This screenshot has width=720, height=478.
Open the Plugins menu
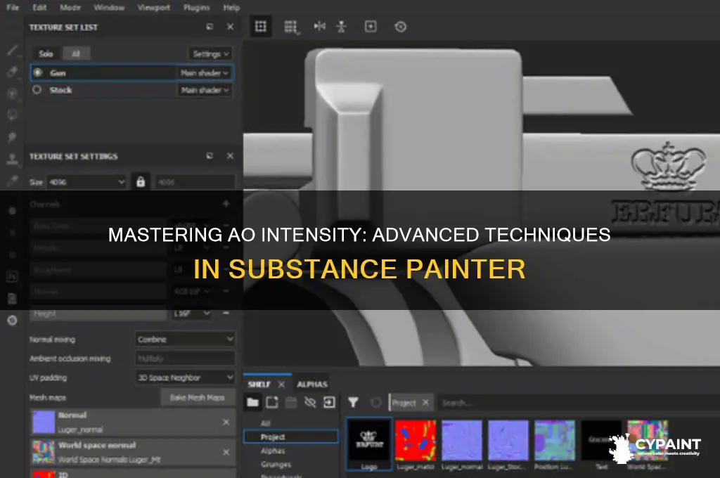[197, 7]
